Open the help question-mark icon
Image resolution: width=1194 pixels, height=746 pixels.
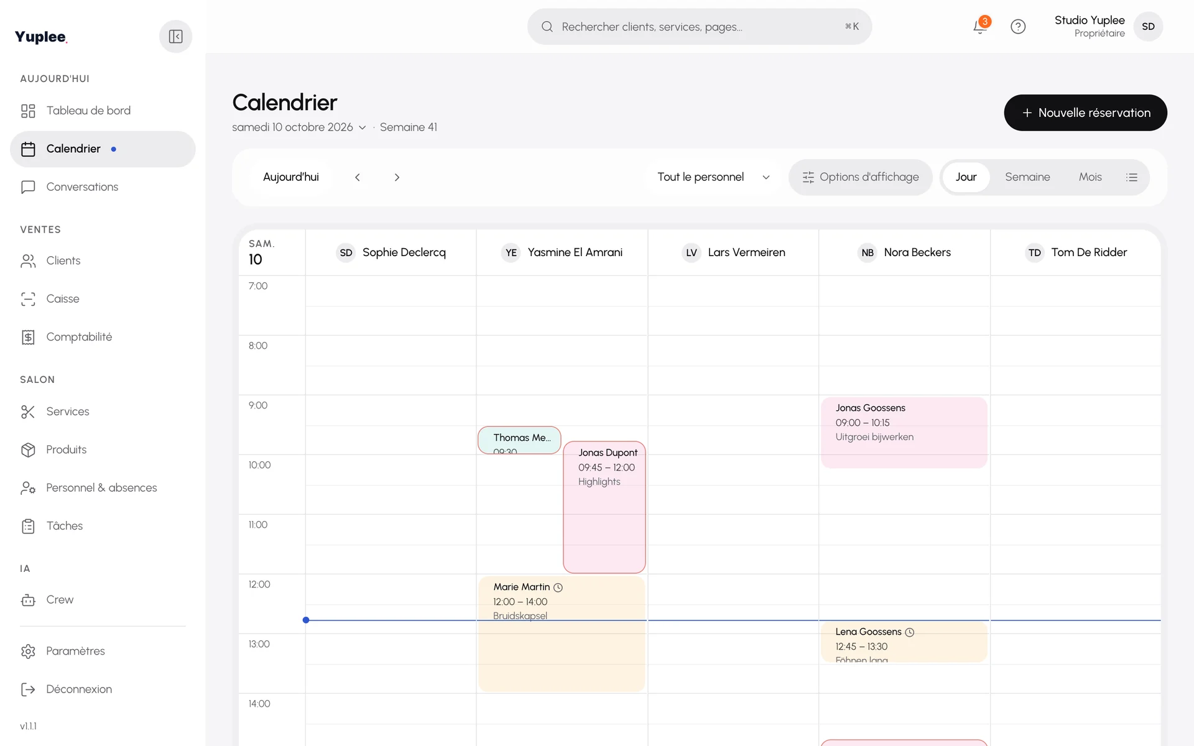1018,27
